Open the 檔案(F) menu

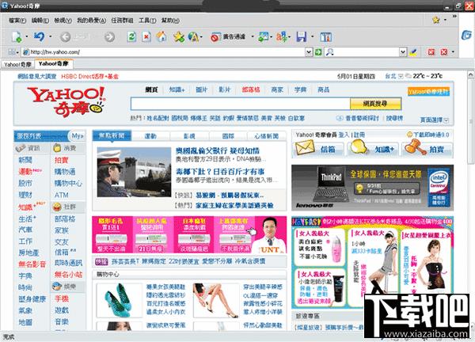[x=17, y=21]
